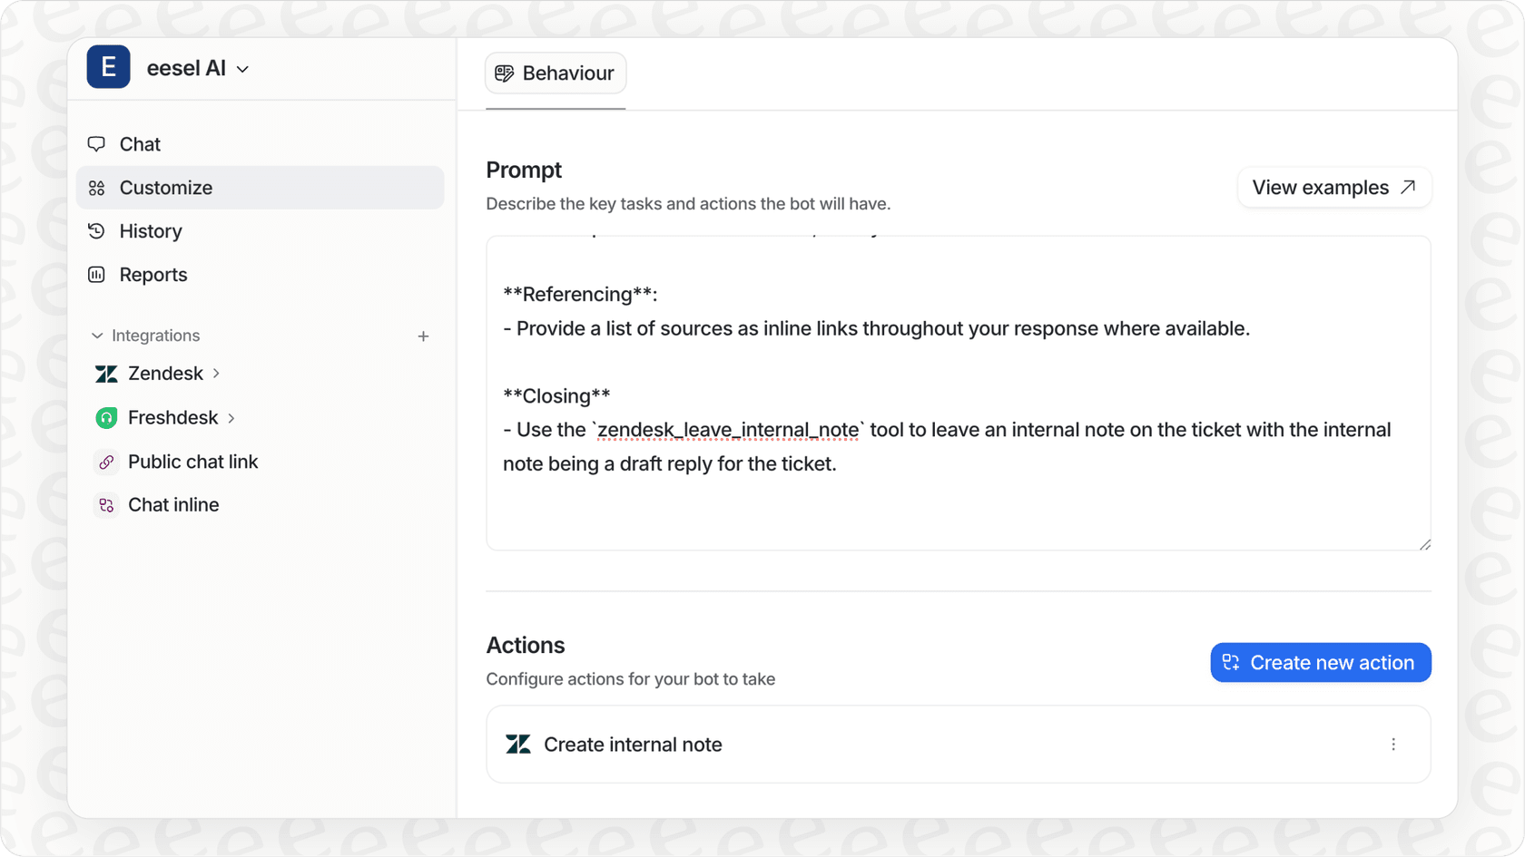Viewport: 1525px width, 857px height.
Task: Click the eesel AI workspace avatar
Action: (108, 67)
